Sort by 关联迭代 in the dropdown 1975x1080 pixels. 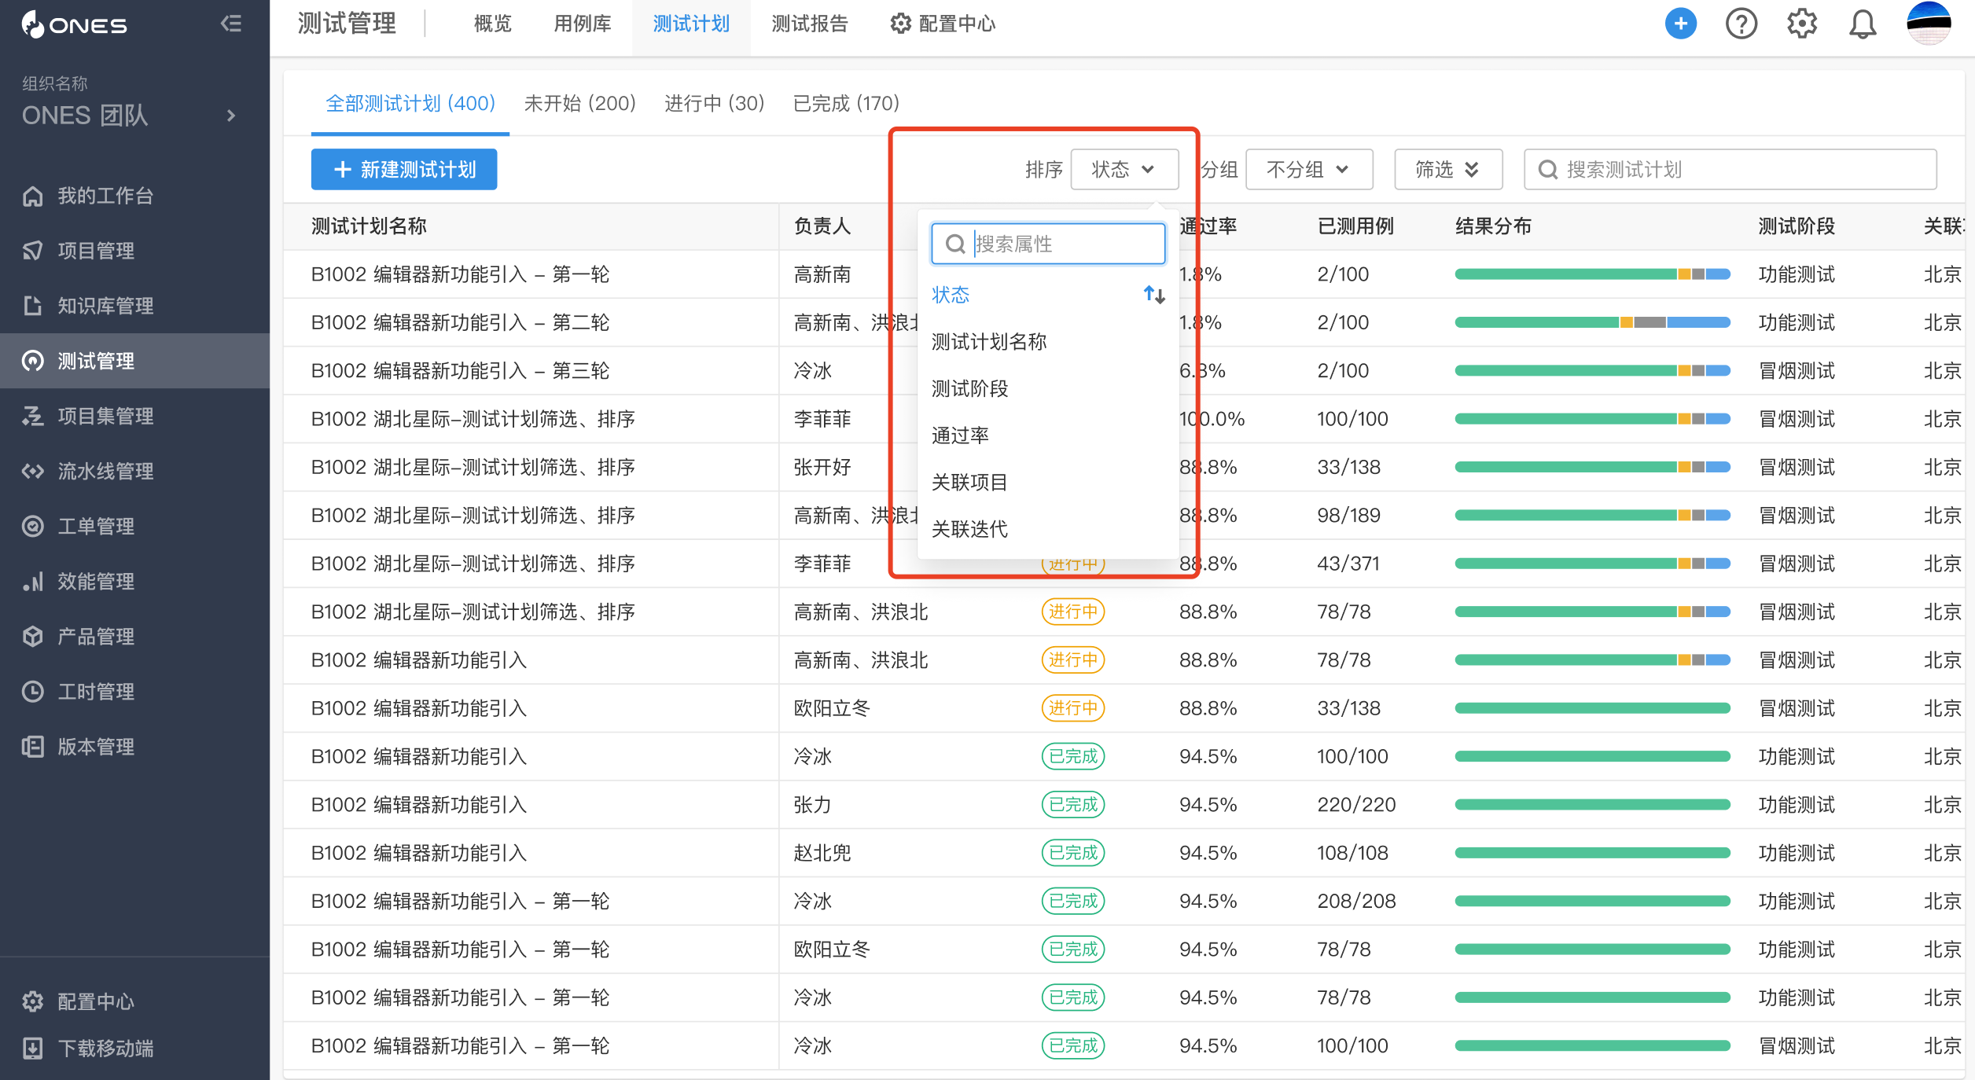(x=1048, y=529)
